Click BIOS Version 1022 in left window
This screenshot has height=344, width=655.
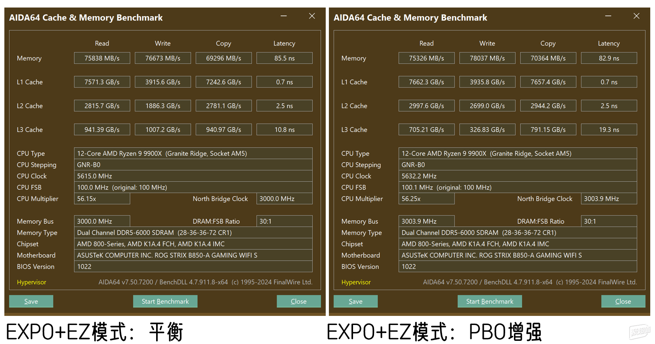[193, 267]
